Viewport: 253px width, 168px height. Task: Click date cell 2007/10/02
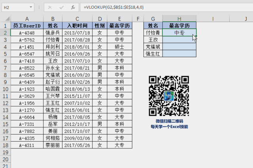77,103
